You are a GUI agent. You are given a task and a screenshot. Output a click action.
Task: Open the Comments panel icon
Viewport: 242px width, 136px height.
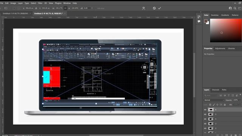199,22
